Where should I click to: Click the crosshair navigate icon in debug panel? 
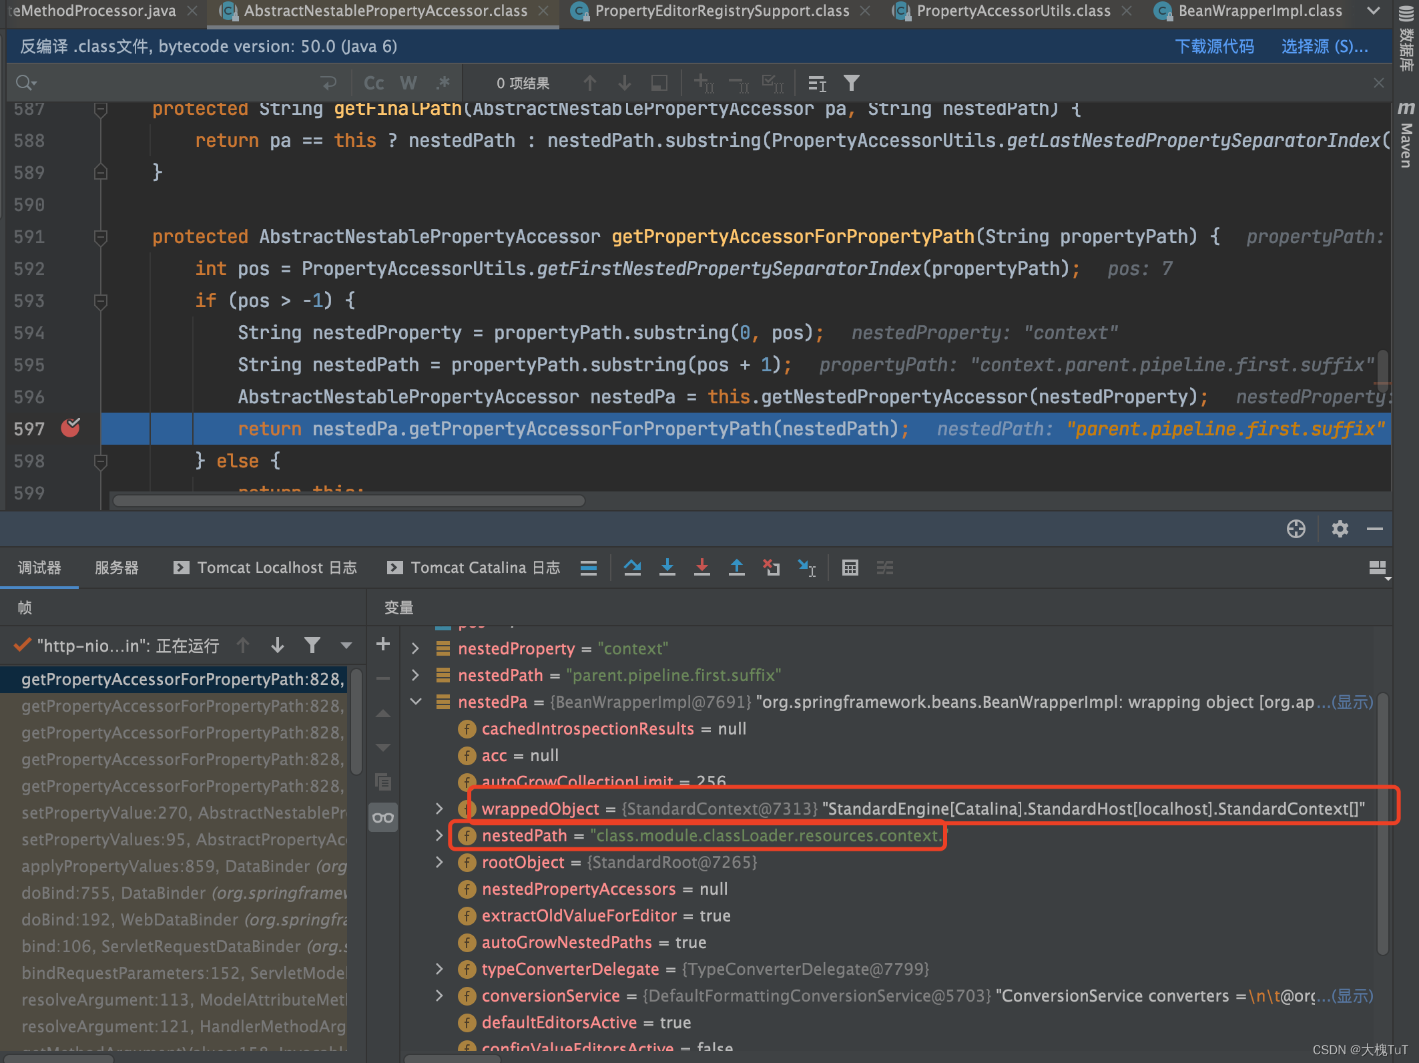pyautogui.click(x=1296, y=529)
